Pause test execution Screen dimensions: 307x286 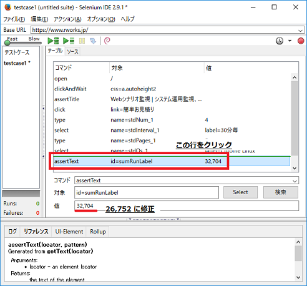[x=82, y=41]
